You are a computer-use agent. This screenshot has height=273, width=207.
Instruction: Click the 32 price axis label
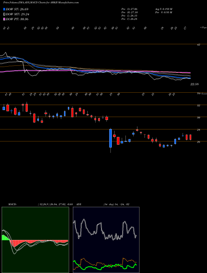point(198,105)
